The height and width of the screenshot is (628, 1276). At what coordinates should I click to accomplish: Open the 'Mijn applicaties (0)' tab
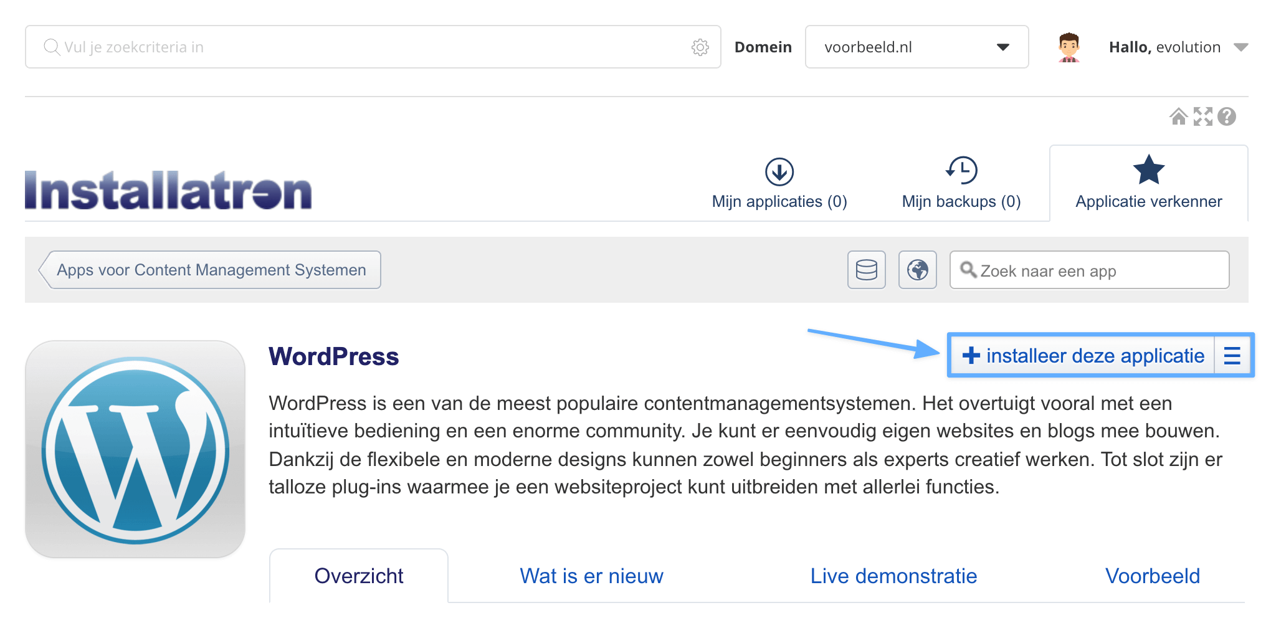[779, 184]
